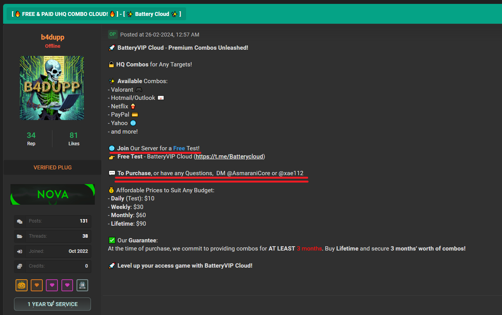Click the padlock emoji before HQ Combos

coord(112,64)
